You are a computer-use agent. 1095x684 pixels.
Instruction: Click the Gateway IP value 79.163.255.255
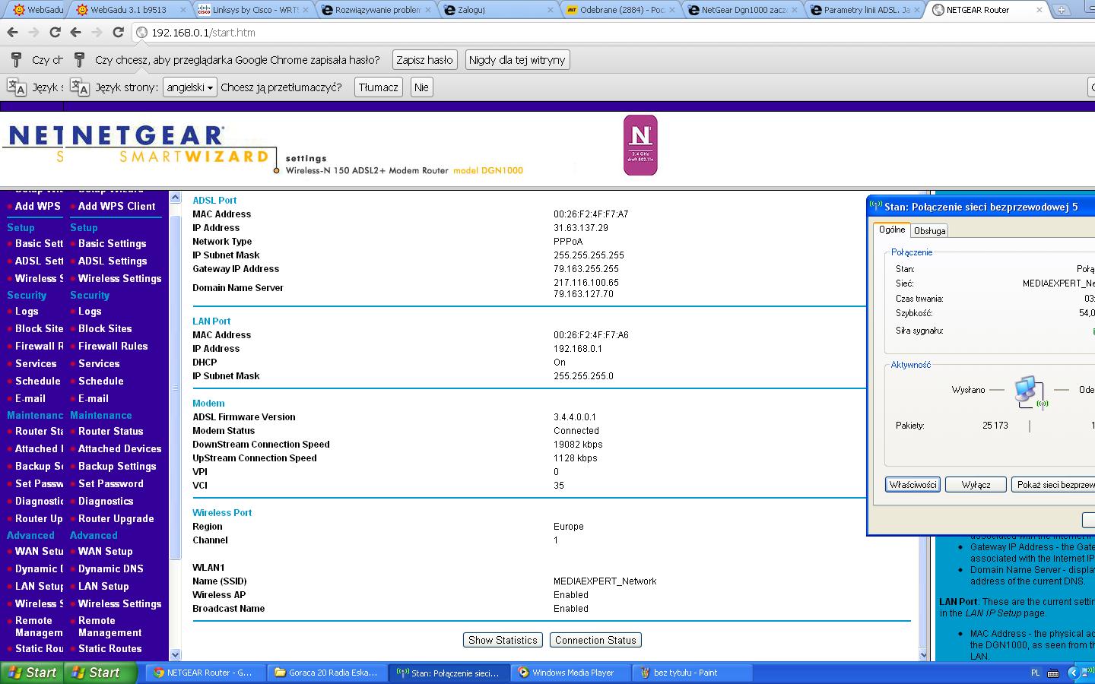click(586, 269)
